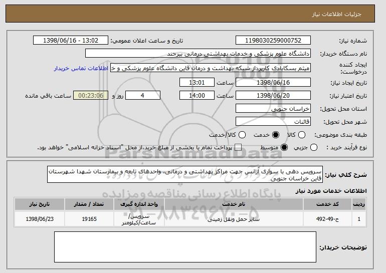Click unit cell سرویس/ساعت/کیلومتر
The width and height of the screenshot is (386, 273).
point(139,219)
